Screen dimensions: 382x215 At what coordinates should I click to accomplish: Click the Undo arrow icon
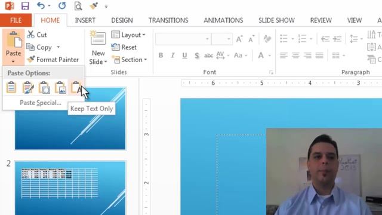click(41, 5)
